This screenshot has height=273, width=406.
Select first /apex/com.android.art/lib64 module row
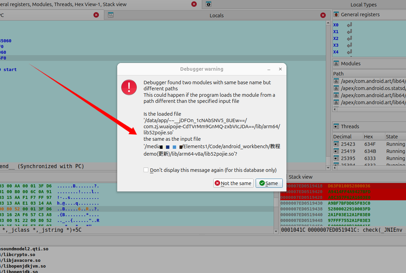coord(369,81)
